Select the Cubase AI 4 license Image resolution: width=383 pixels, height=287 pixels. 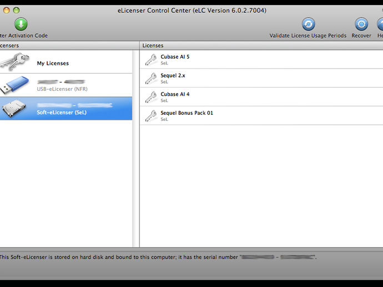coord(261,97)
